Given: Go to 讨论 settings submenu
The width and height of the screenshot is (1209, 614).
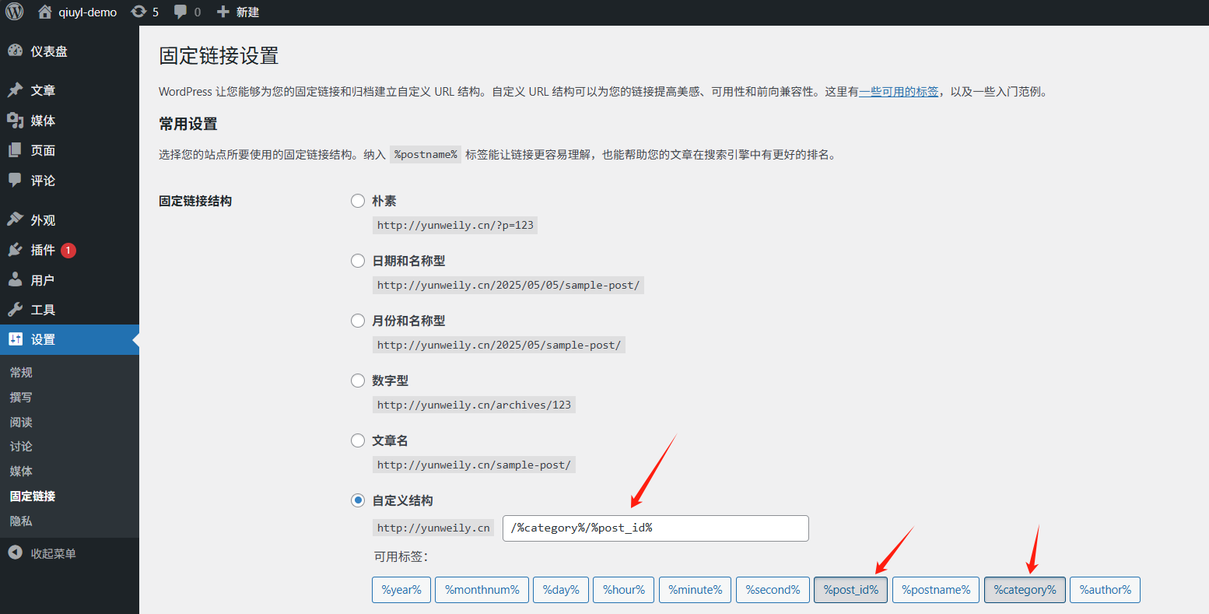Looking at the screenshot, I should coord(21,447).
